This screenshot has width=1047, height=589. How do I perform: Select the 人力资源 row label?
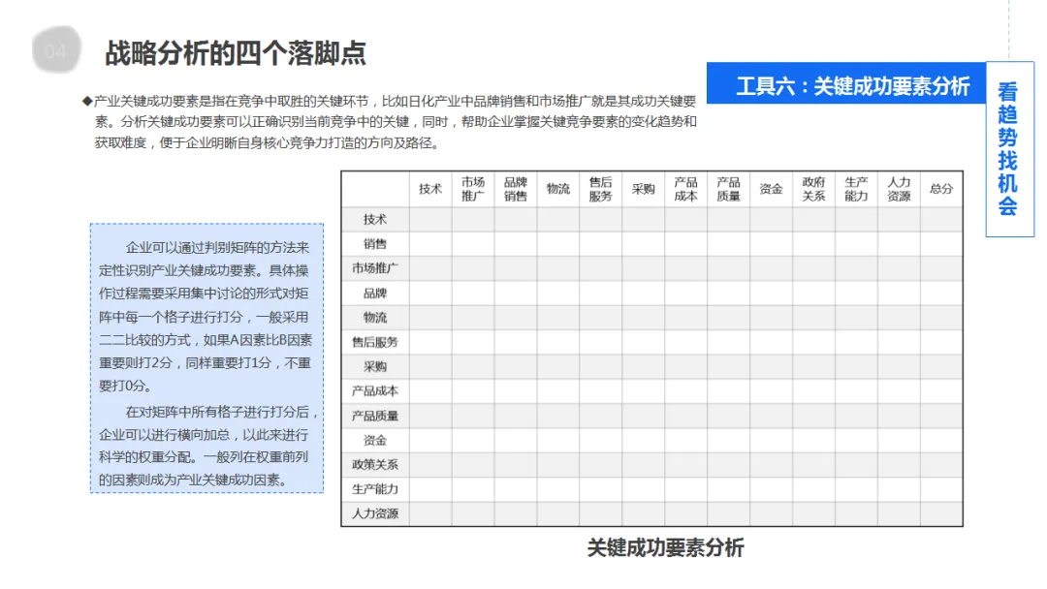click(375, 513)
